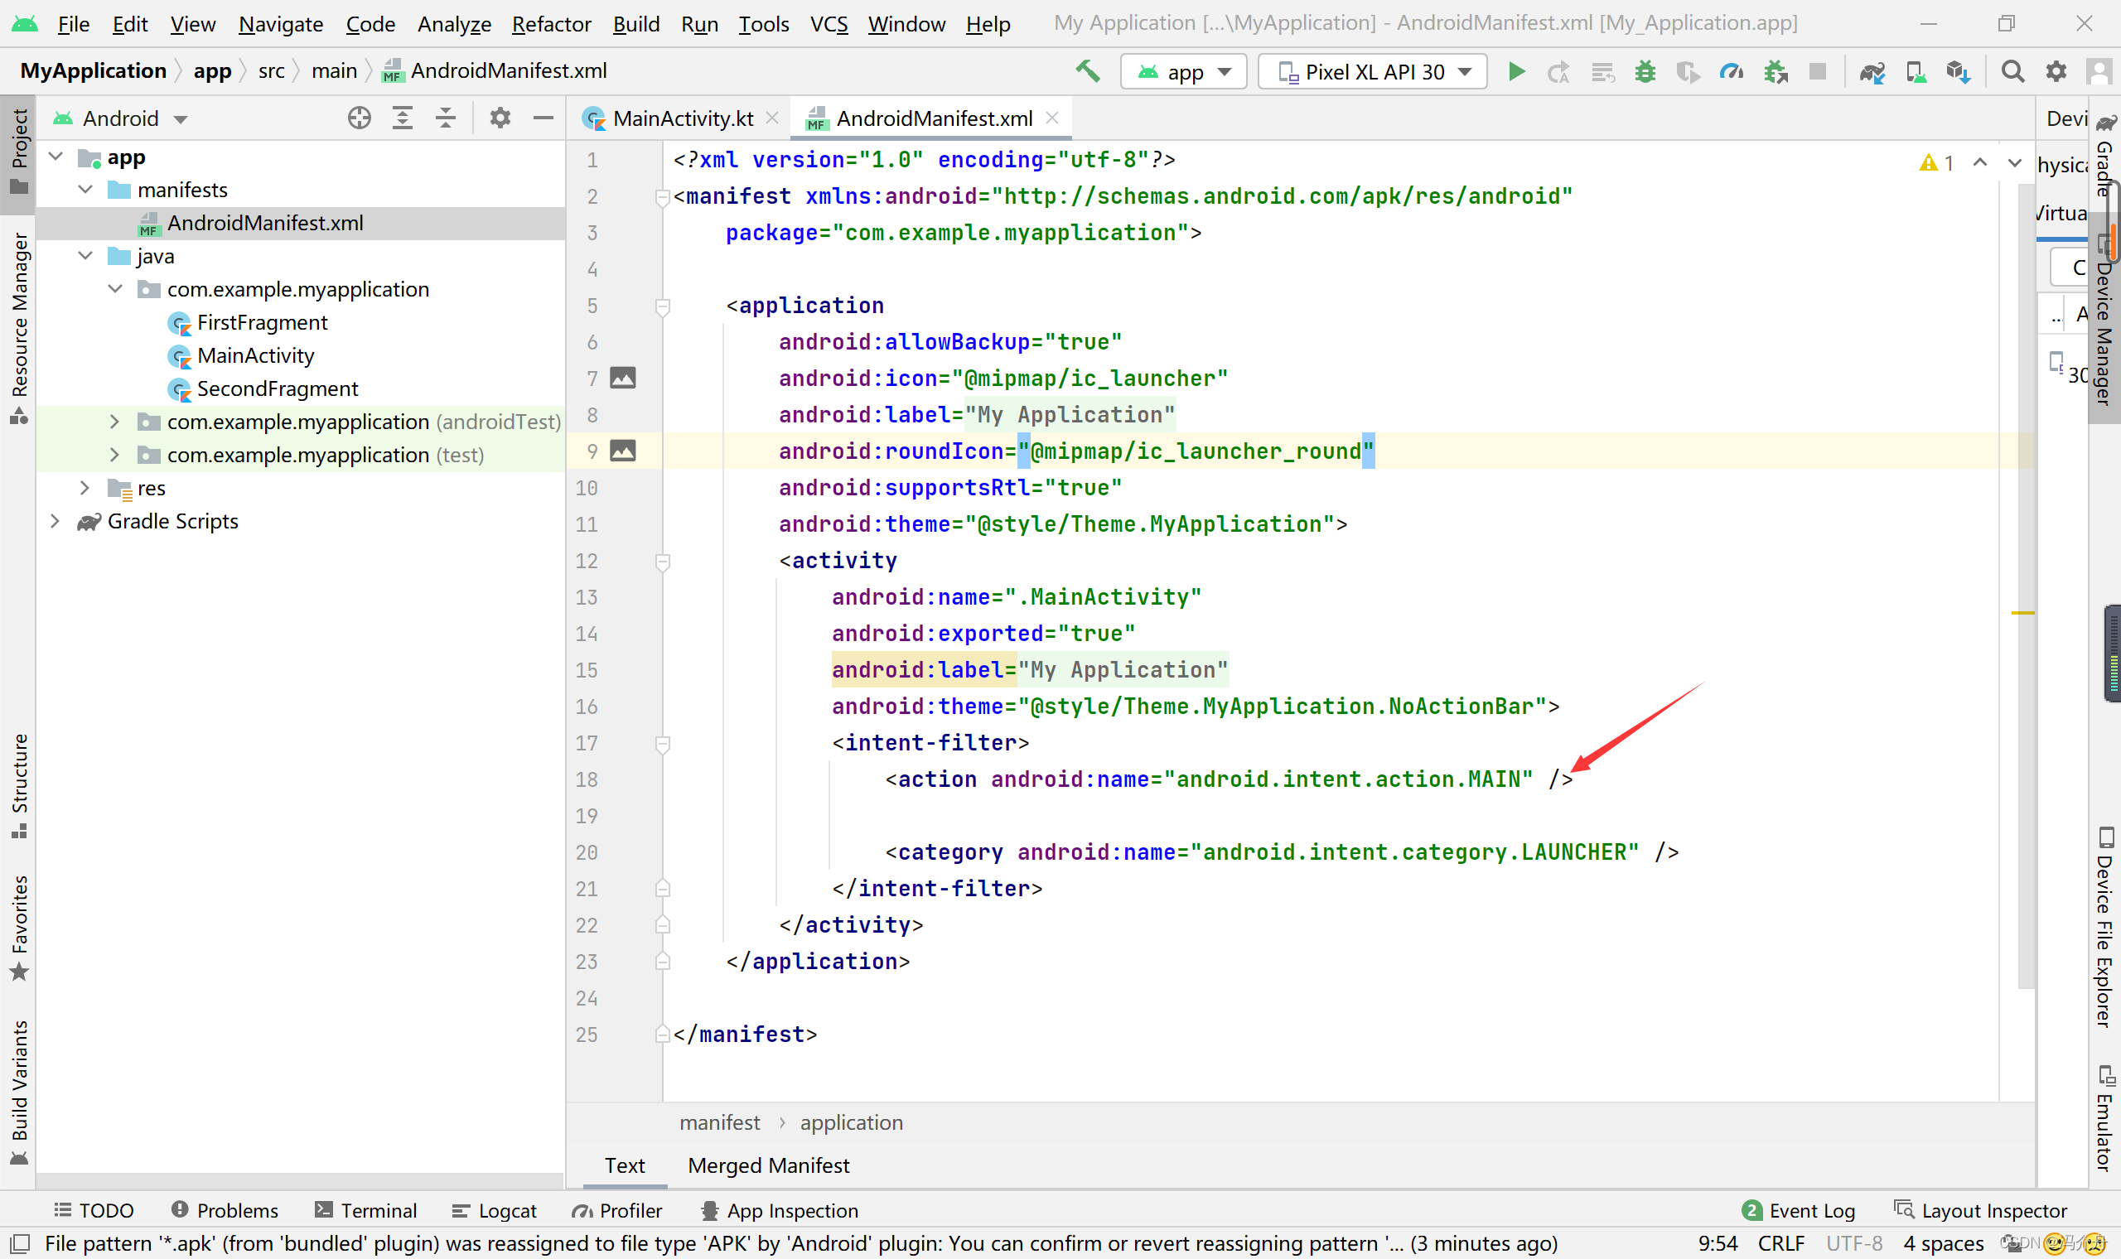Click the Make Project hammer icon

(x=1087, y=72)
